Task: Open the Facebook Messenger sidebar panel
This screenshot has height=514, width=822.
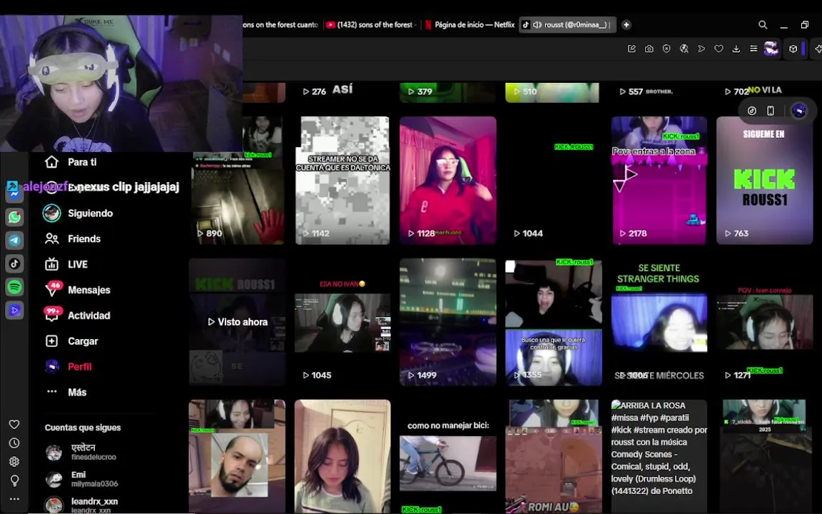Action: [x=15, y=193]
